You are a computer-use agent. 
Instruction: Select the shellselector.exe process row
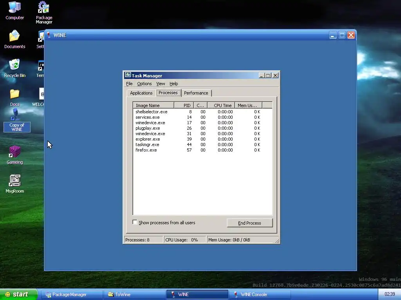click(x=202, y=112)
